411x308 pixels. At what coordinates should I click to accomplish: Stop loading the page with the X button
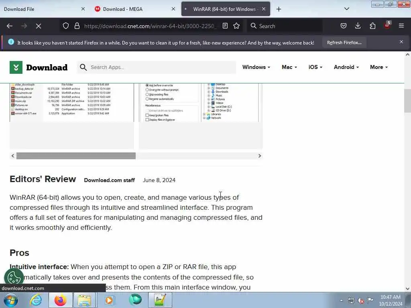38,26
